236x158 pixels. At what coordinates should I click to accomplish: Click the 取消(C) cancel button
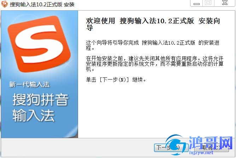pos(212,148)
